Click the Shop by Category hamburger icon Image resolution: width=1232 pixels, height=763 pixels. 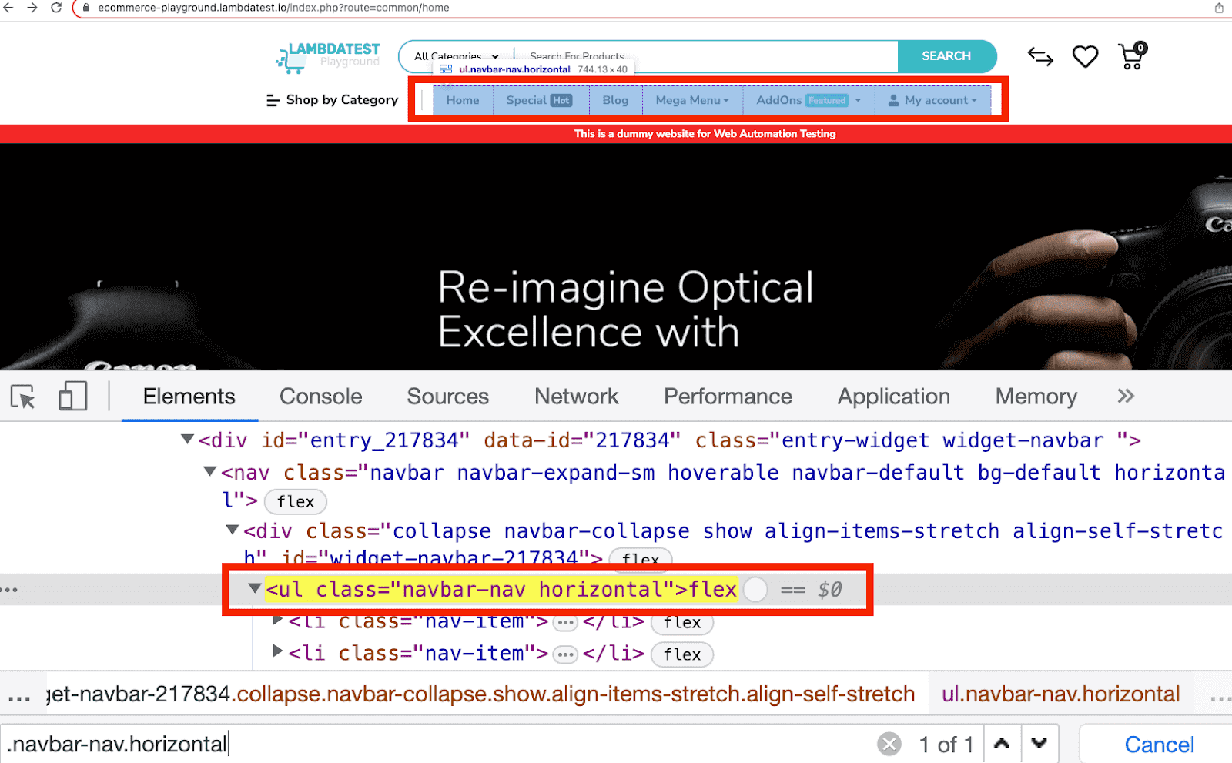pyautogui.click(x=273, y=100)
